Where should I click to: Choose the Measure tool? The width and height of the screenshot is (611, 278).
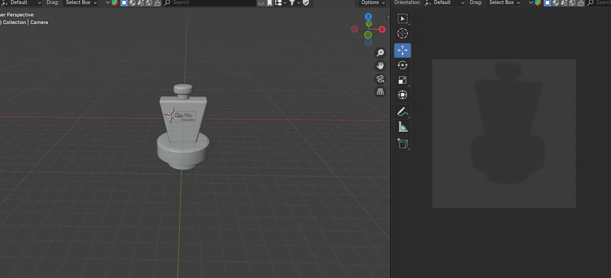pyautogui.click(x=402, y=127)
